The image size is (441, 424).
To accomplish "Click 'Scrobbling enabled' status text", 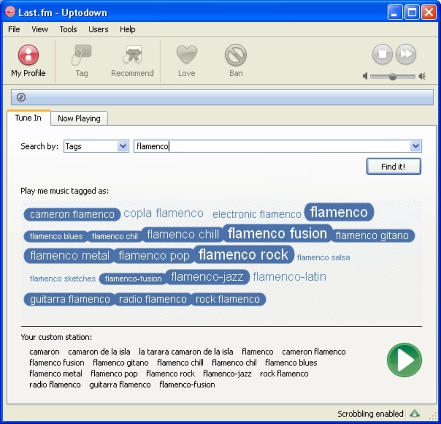I will (x=370, y=413).
